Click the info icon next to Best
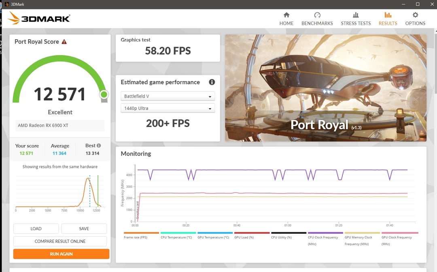 coord(99,146)
